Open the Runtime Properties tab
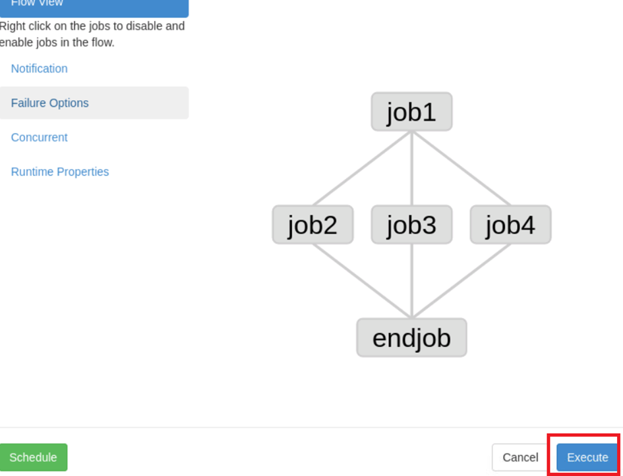The height and width of the screenshot is (476, 623). point(60,171)
